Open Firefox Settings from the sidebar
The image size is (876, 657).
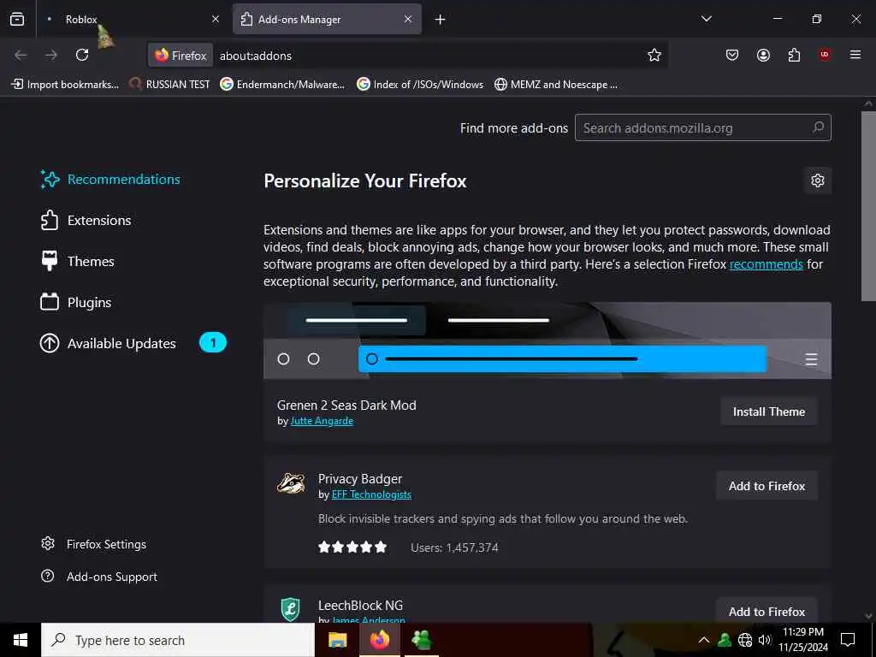point(94,544)
